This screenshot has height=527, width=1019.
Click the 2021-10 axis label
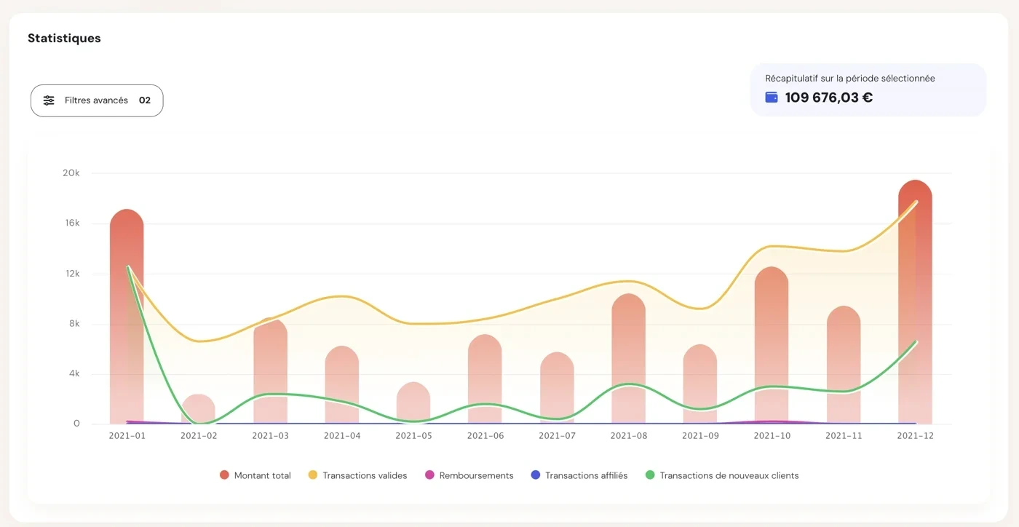pos(772,436)
